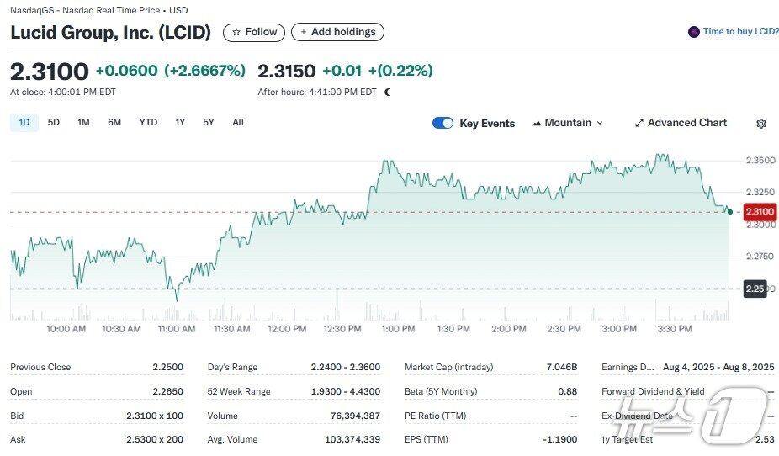Click the purple Time to buy icon
Image resolution: width=779 pixels, height=456 pixels.
point(693,32)
